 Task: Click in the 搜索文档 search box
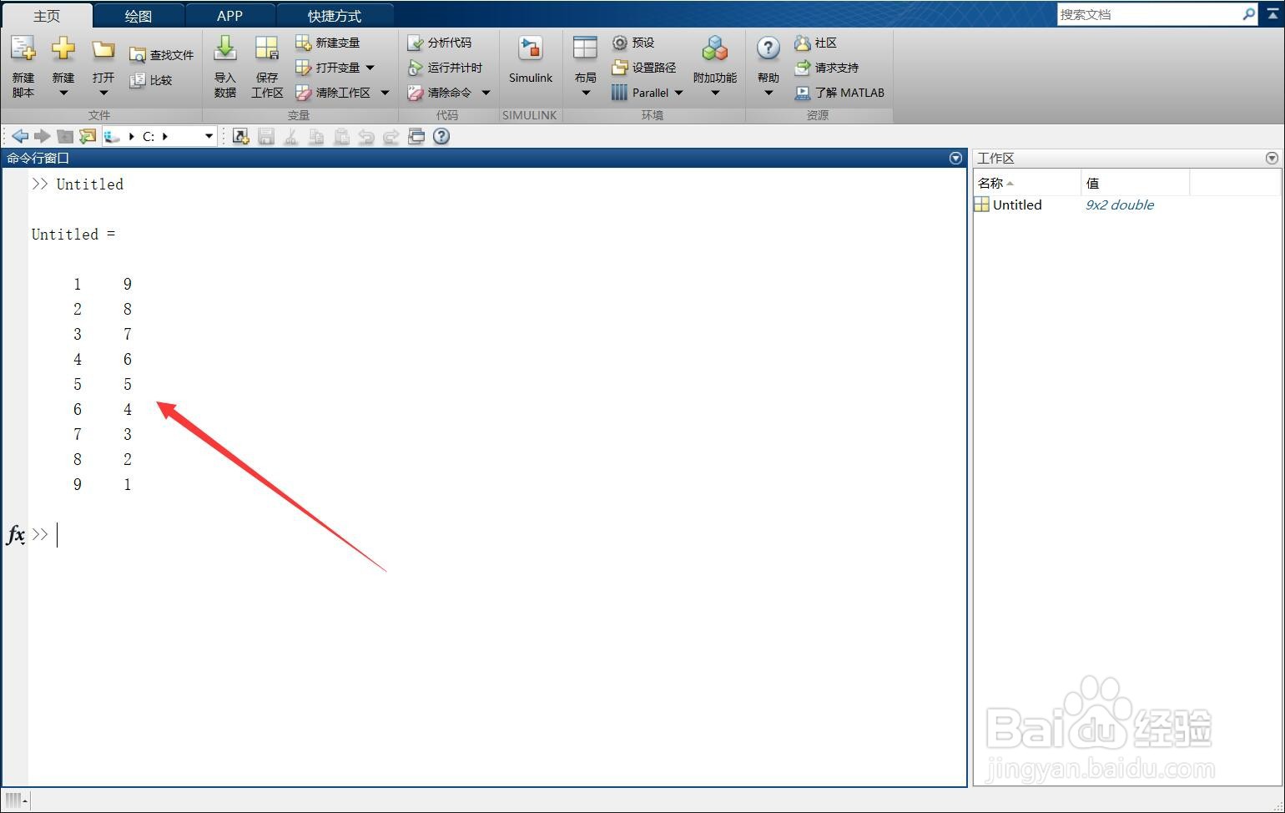(1148, 14)
